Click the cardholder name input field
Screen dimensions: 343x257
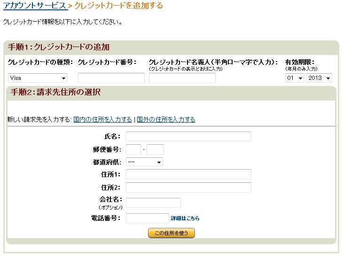[182, 78]
